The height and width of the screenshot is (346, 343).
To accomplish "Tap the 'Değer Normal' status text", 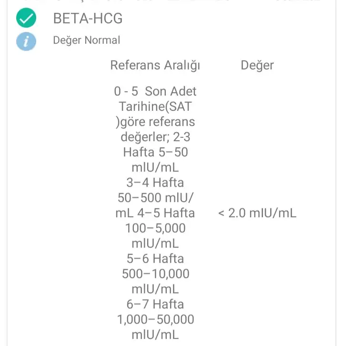I will 87,40.
